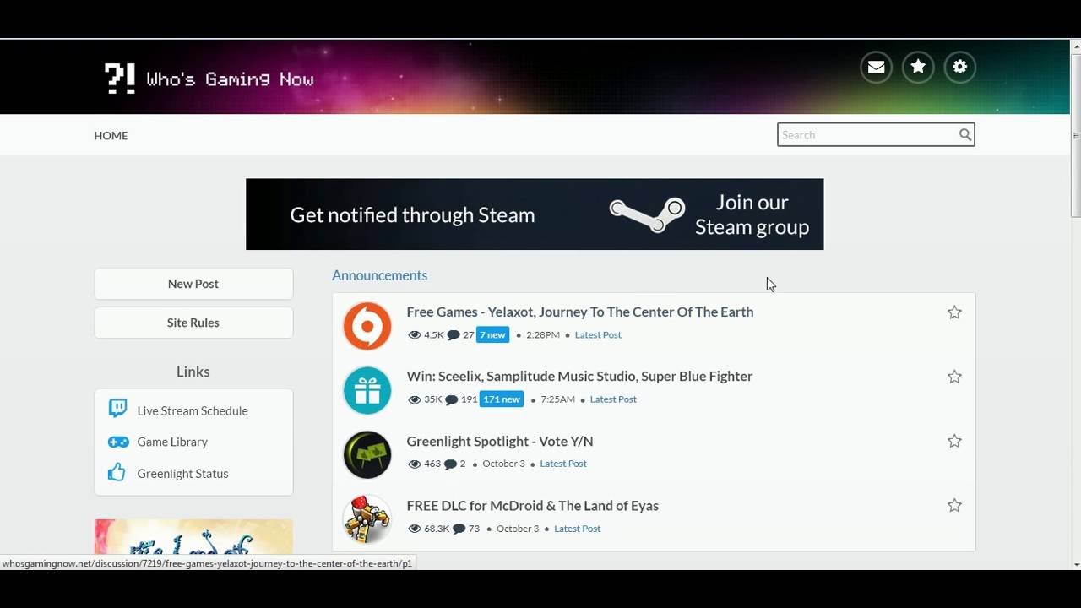Click the views eye icon on FREE DLC post
Image resolution: width=1081 pixels, height=608 pixels.
pyautogui.click(x=414, y=529)
